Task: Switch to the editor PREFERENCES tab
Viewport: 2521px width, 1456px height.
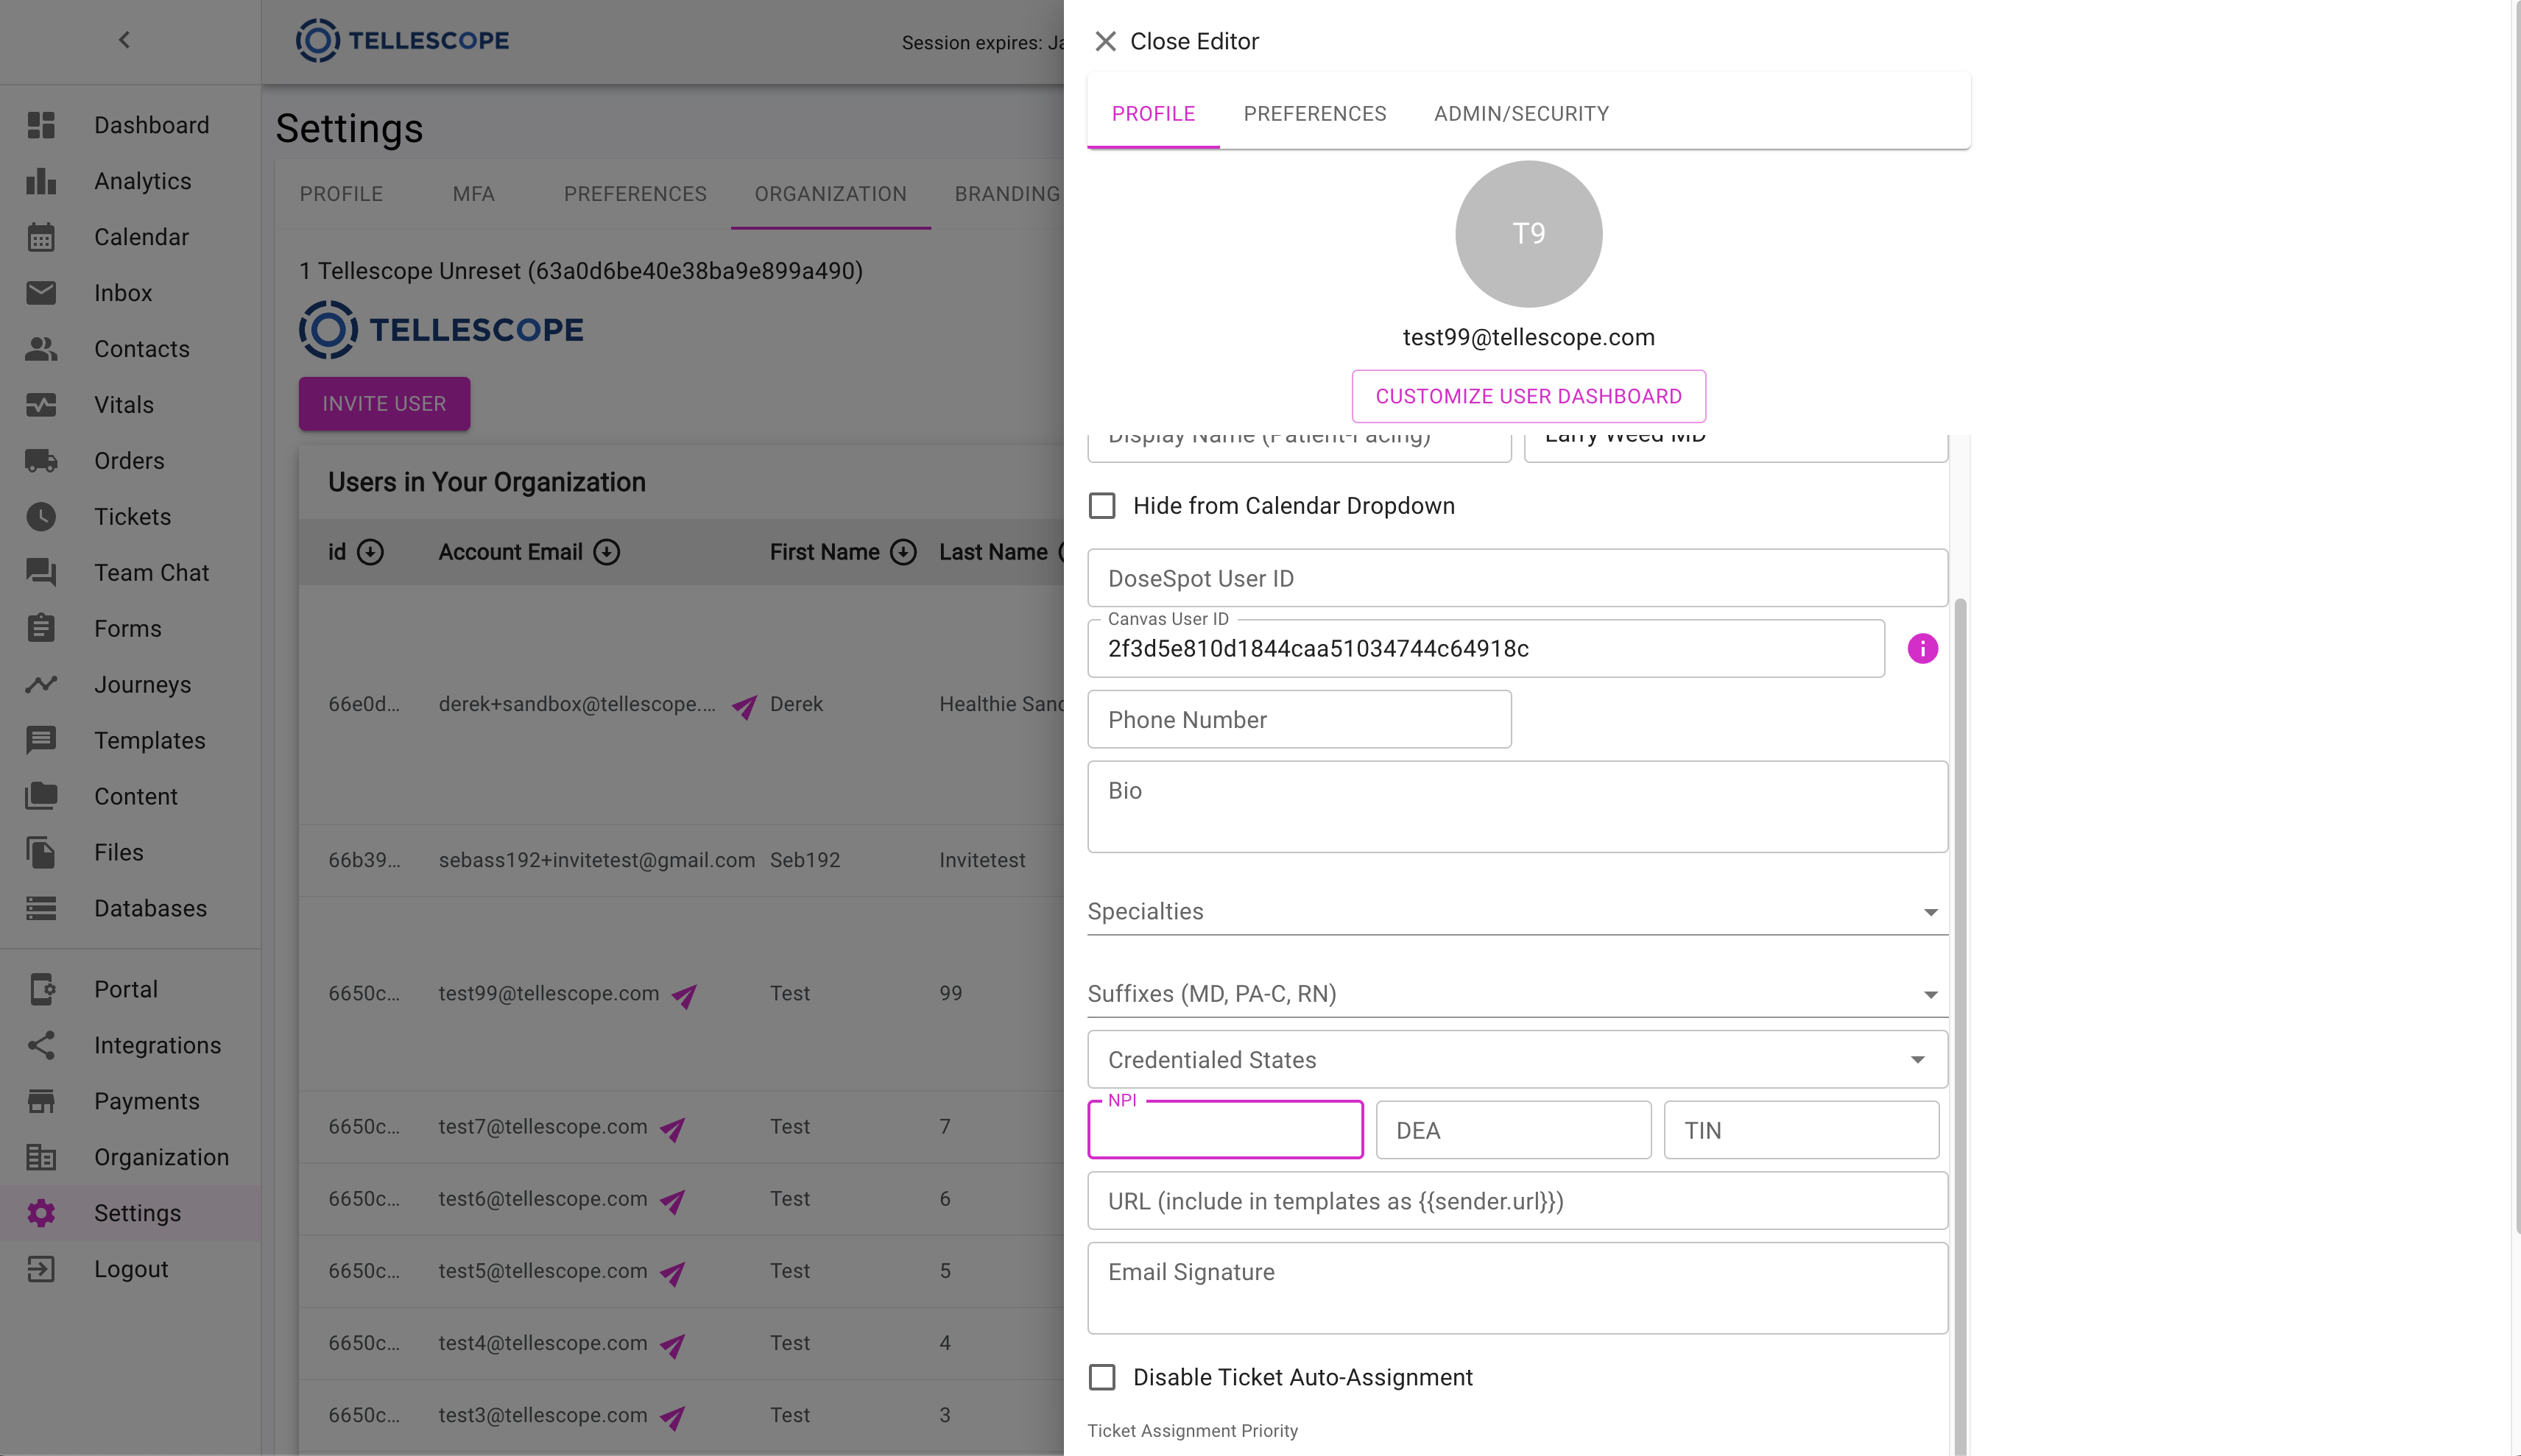Action: pyautogui.click(x=1314, y=114)
